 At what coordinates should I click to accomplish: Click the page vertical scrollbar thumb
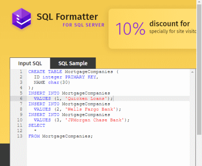tap(199, 70)
